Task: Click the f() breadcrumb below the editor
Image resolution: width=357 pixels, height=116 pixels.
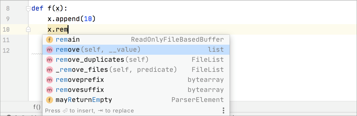Action: pos(37,107)
